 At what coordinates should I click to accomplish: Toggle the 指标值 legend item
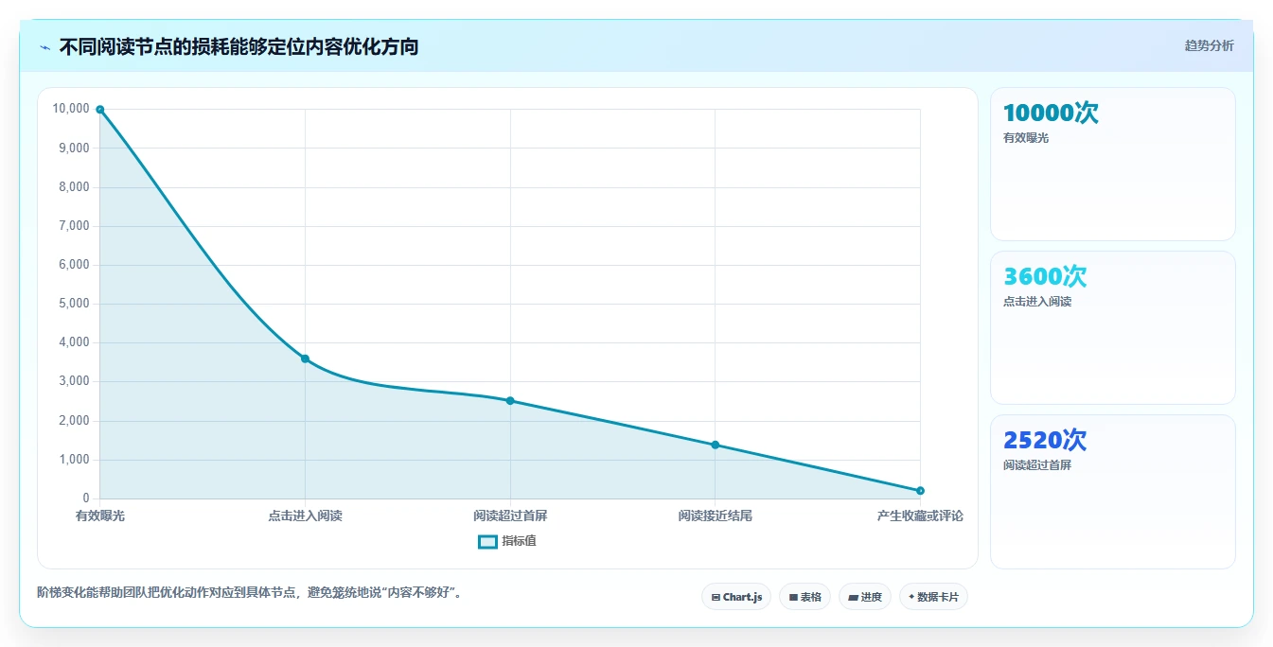pos(507,541)
